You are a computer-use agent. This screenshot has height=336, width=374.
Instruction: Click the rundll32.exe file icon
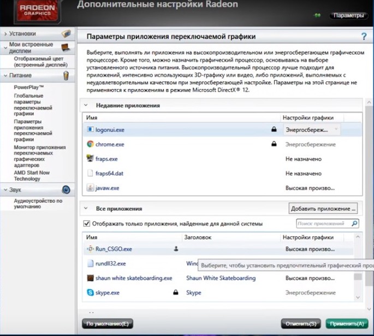pos(90,263)
